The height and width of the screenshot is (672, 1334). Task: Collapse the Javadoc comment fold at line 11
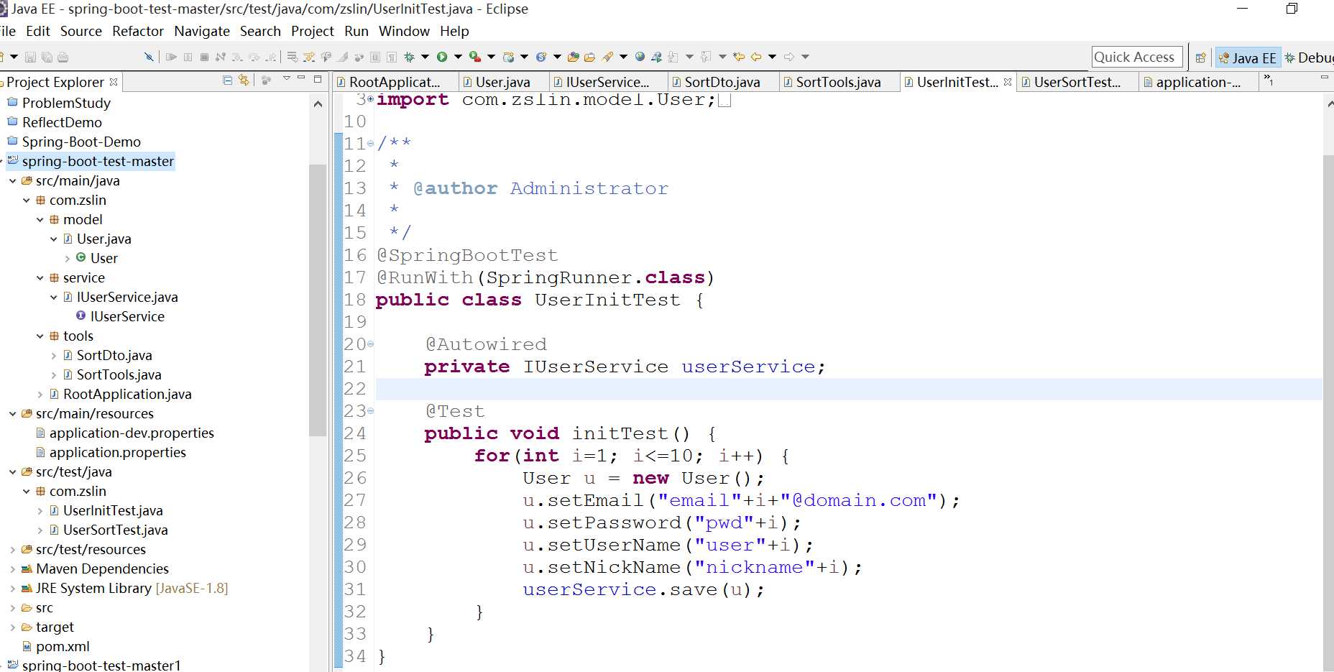pos(370,144)
